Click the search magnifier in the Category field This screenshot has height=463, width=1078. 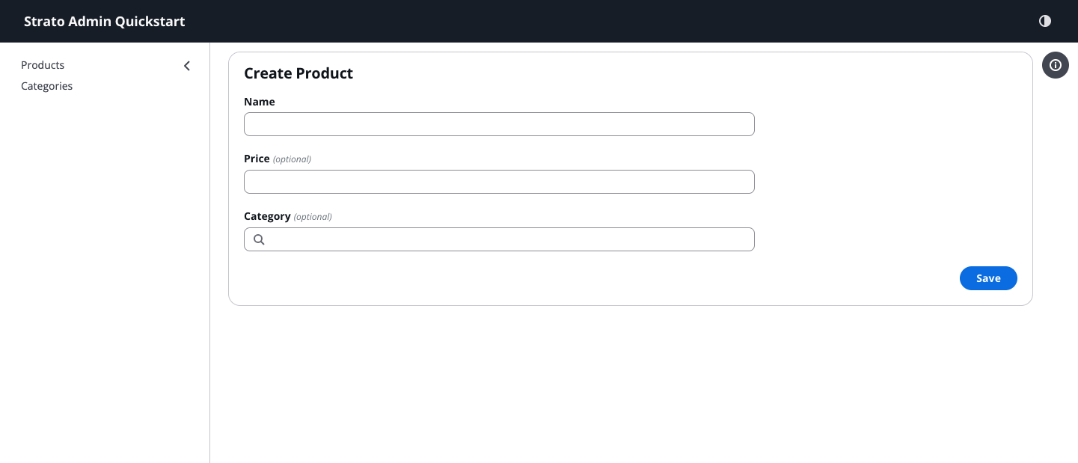pos(259,239)
